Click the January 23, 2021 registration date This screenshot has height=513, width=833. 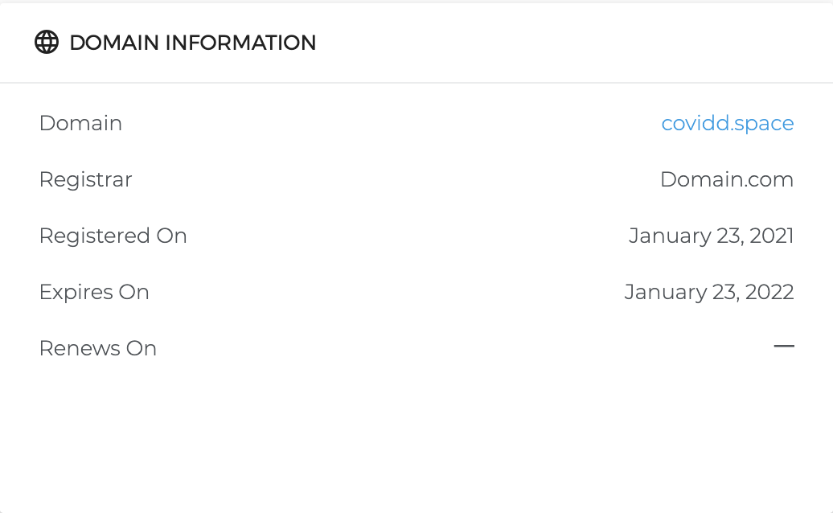(x=711, y=236)
